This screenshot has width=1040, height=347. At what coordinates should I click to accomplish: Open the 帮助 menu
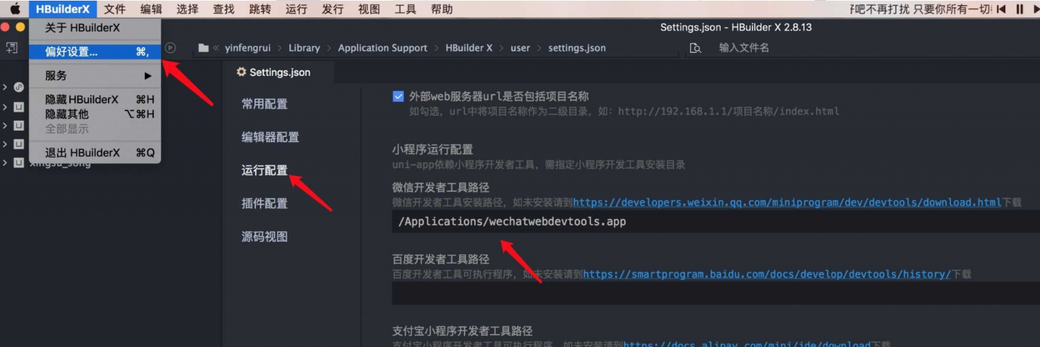click(442, 9)
